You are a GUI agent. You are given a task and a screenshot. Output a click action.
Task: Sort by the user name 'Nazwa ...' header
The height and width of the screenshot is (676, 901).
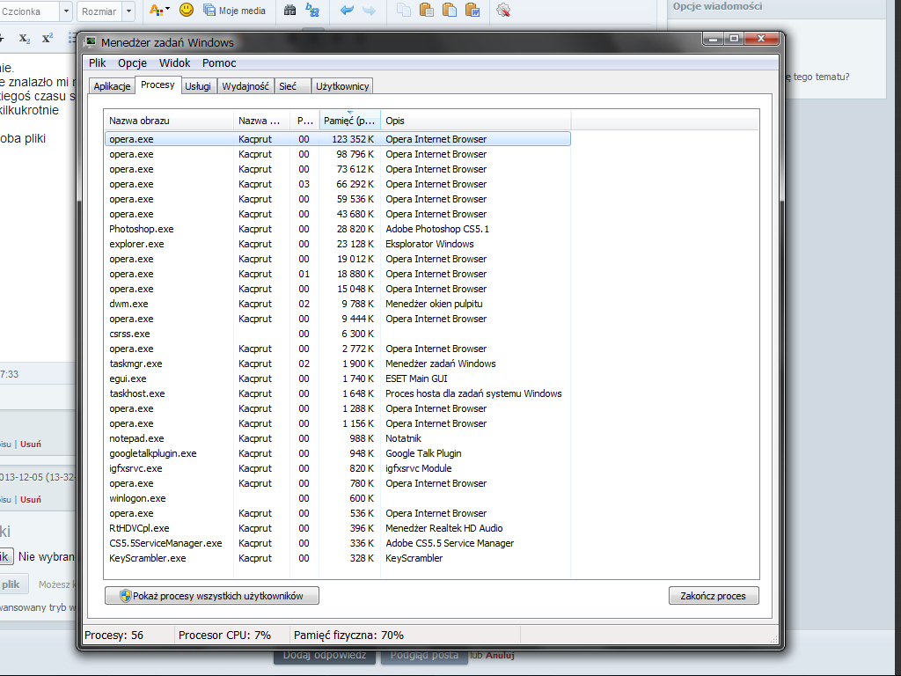click(x=262, y=121)
